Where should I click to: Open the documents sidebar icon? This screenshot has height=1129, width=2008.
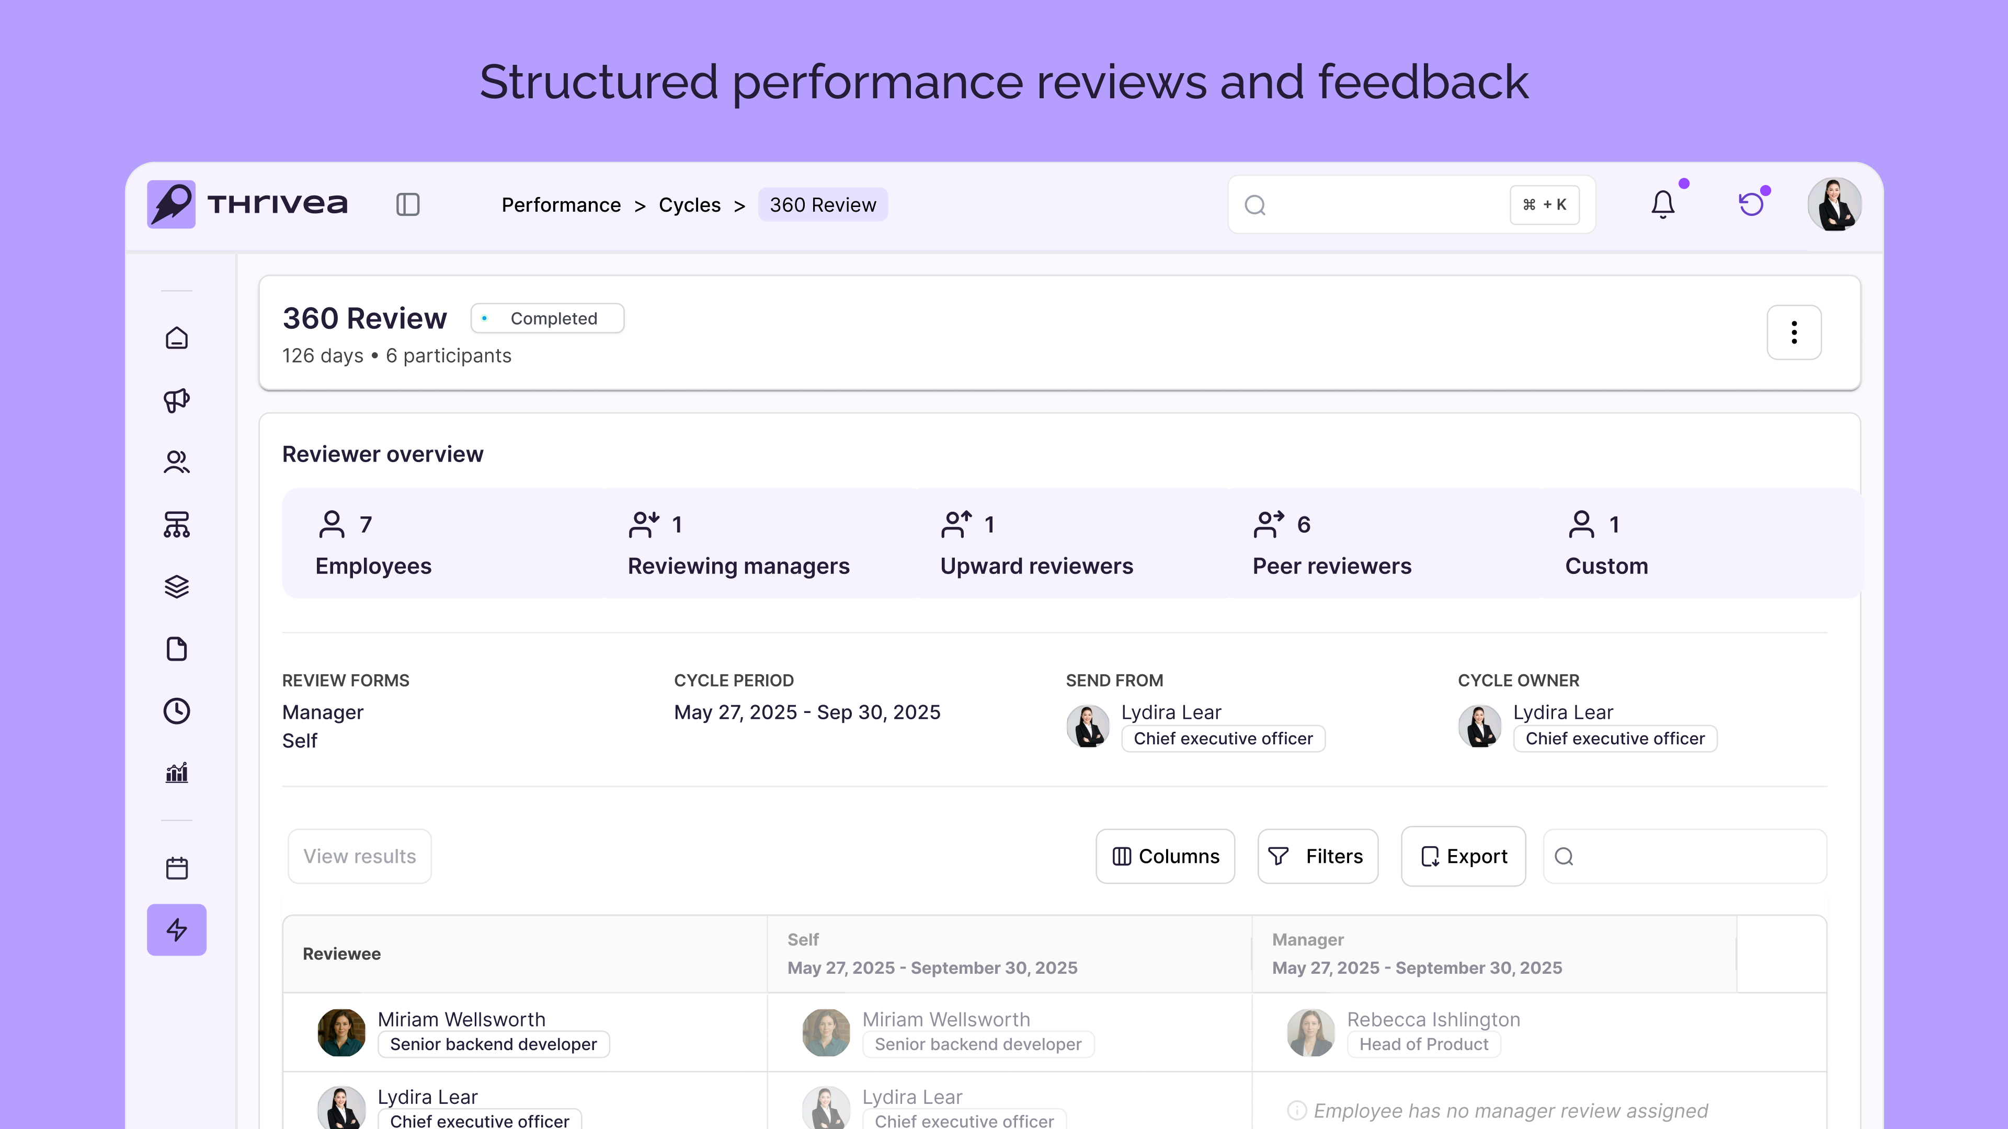point(177,649)
